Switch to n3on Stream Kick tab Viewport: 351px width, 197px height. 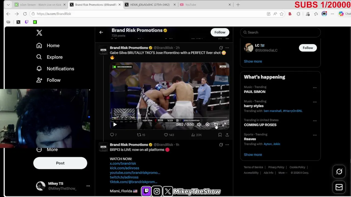click(x=40, y=5)
